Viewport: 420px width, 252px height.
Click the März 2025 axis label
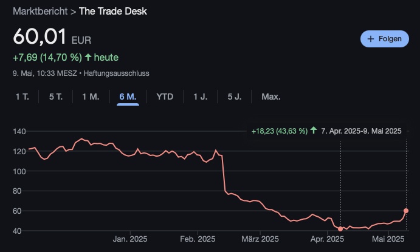[260, 239]
